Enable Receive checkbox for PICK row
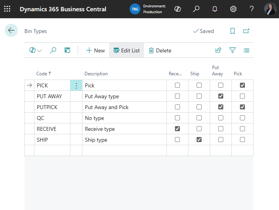The height and width of the screenshot is (210, 279). (x=177, y=85)
